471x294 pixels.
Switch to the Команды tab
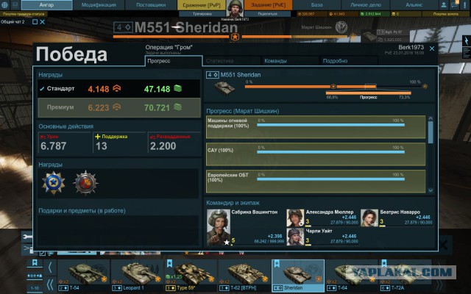click(x=291, y=61)
